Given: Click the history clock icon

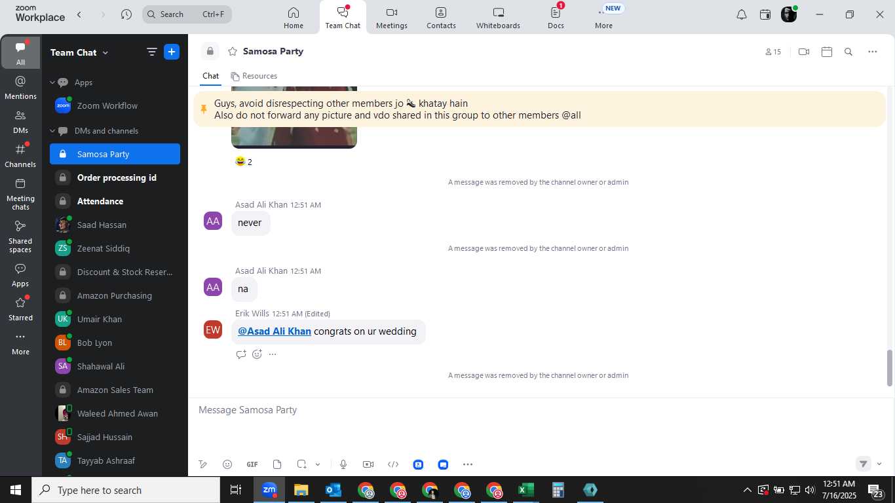Looking at the screenshot, I should coord(126,14).
